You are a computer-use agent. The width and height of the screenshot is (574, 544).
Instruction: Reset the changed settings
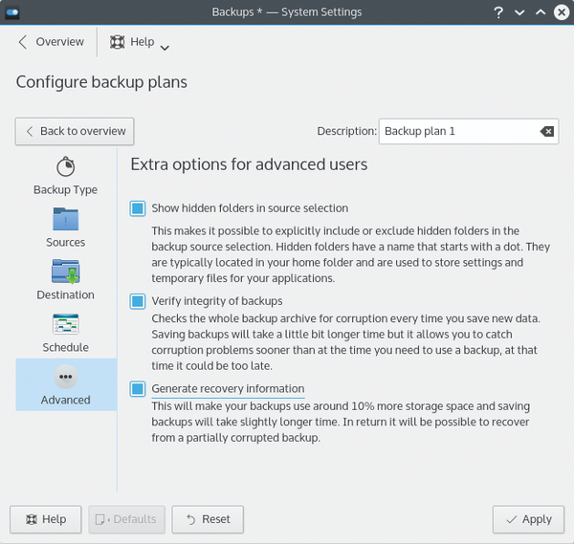coord(208,519)
